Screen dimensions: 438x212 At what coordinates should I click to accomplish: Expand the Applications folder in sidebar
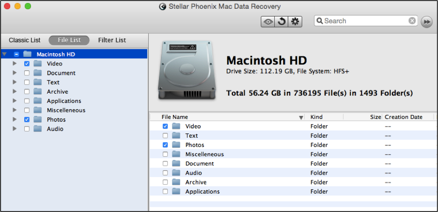click(x=15, y=101)
